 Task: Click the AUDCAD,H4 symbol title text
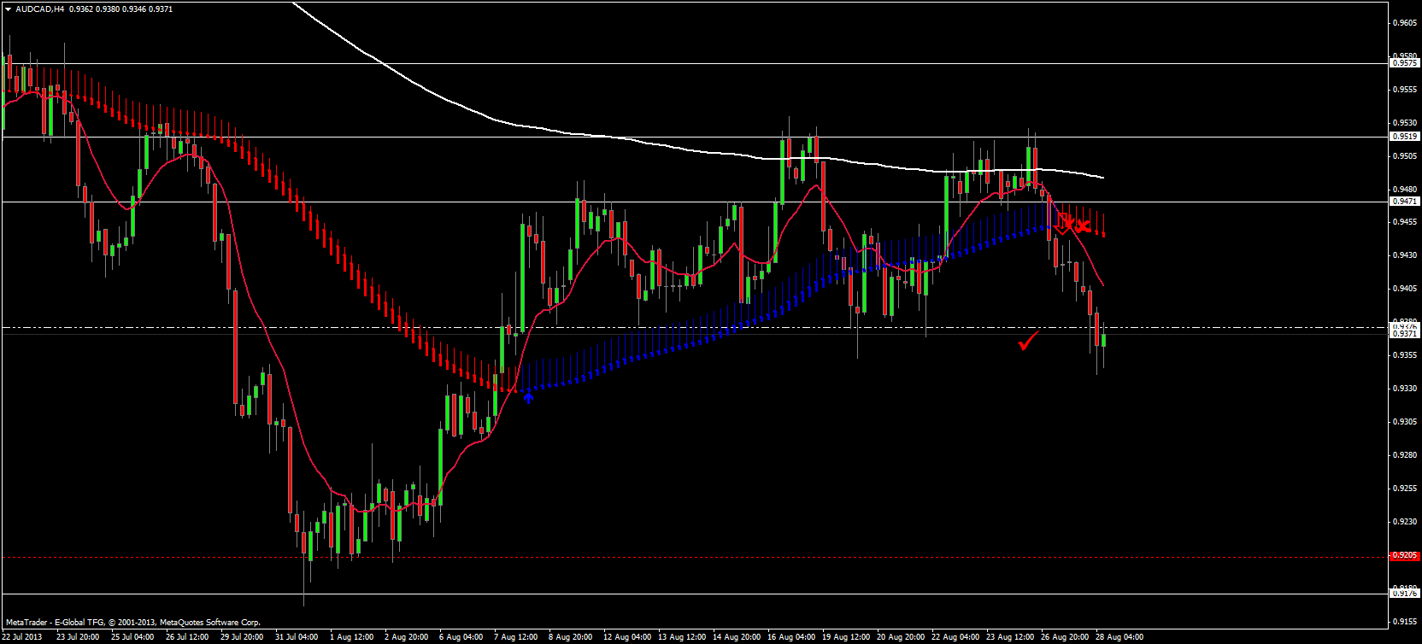coord(39,9)
